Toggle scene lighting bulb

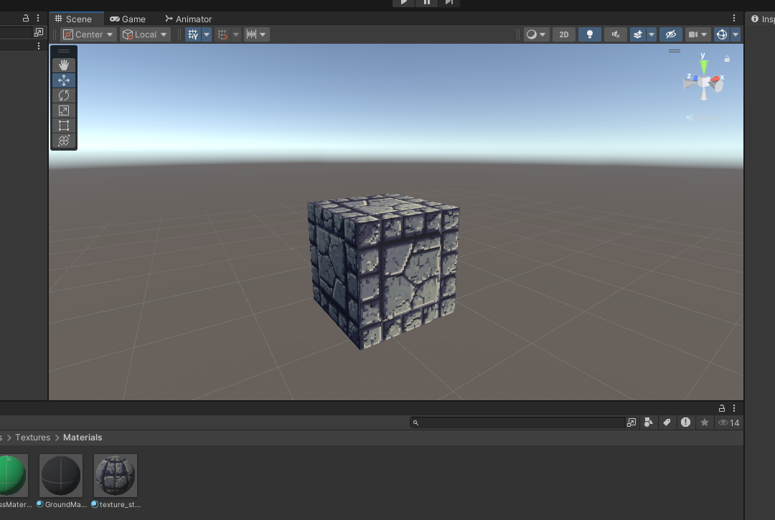(590, 34)
